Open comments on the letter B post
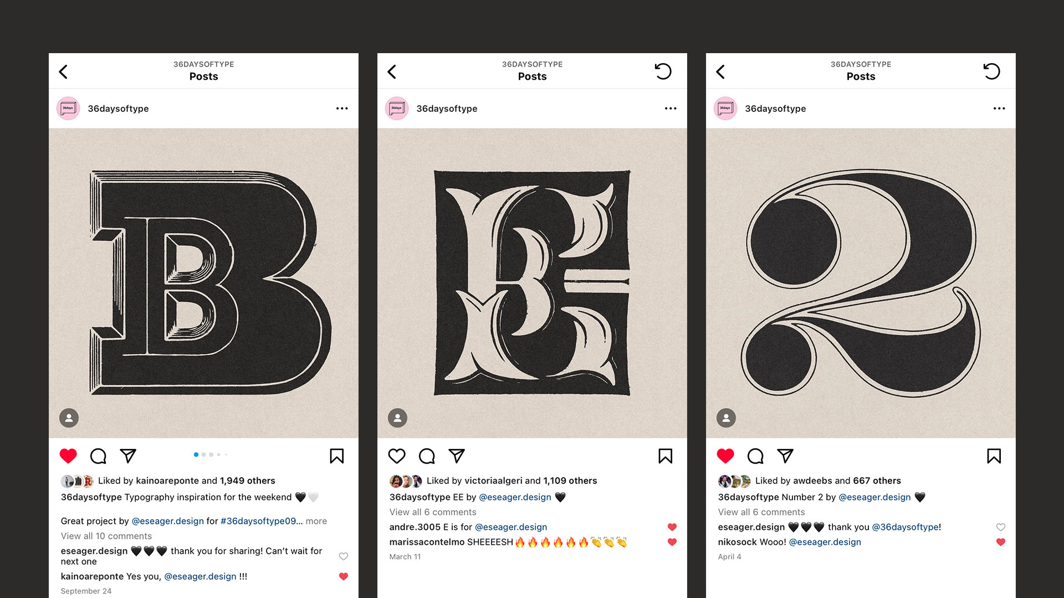 (x=98, y=456)
